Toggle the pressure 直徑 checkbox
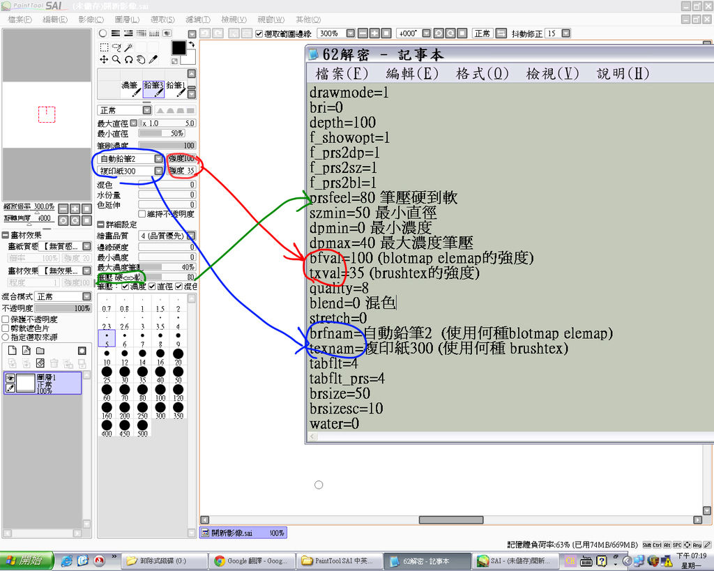The image size is (714, 571). pos(152,287)
